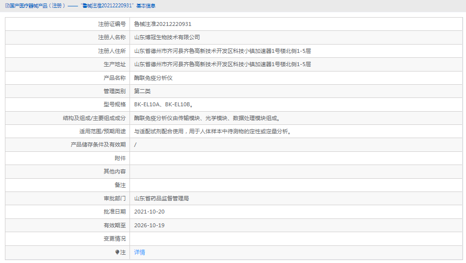The image size is (466, 263).
Task: Click registrant name 山东博冠生物技术有限公司
Action: (167, 37)
